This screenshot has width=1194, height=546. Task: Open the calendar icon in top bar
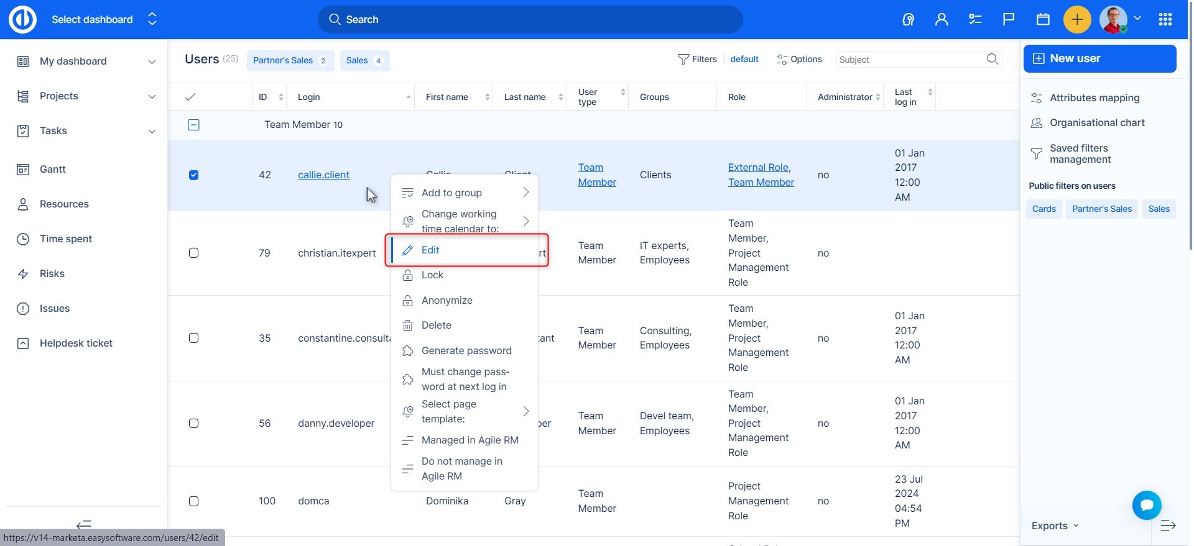click(x=1043, y=19)
